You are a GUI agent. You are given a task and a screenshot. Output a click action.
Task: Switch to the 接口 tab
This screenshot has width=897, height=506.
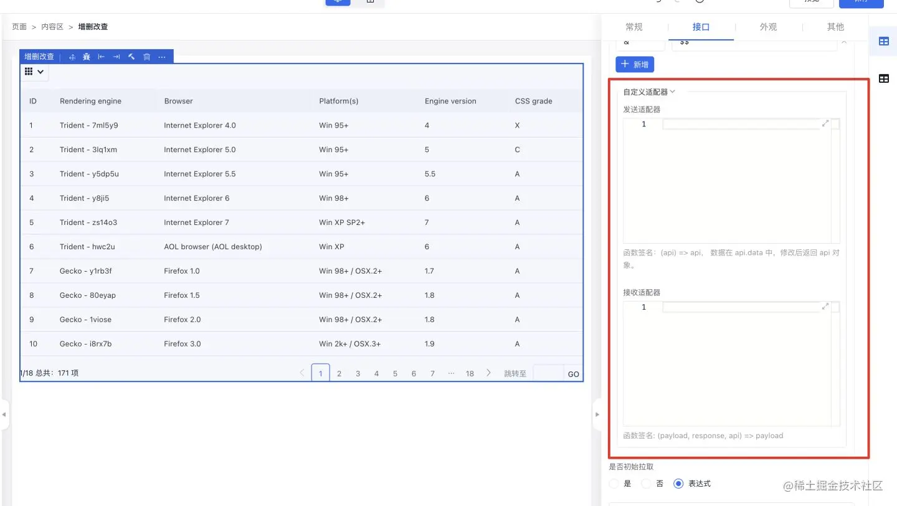click(x=701, y=27)
